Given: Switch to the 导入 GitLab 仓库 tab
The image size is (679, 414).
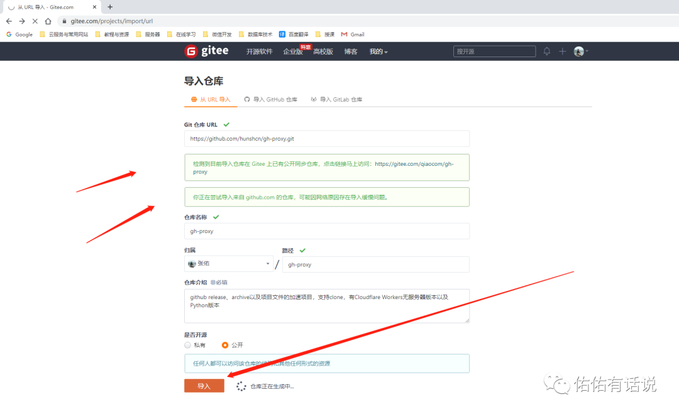Looking at the screenshot, I should click(x=336, y=99).
